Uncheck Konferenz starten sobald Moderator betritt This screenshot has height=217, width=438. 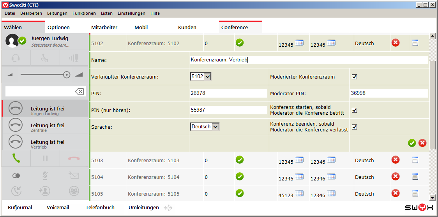(354, 110)
